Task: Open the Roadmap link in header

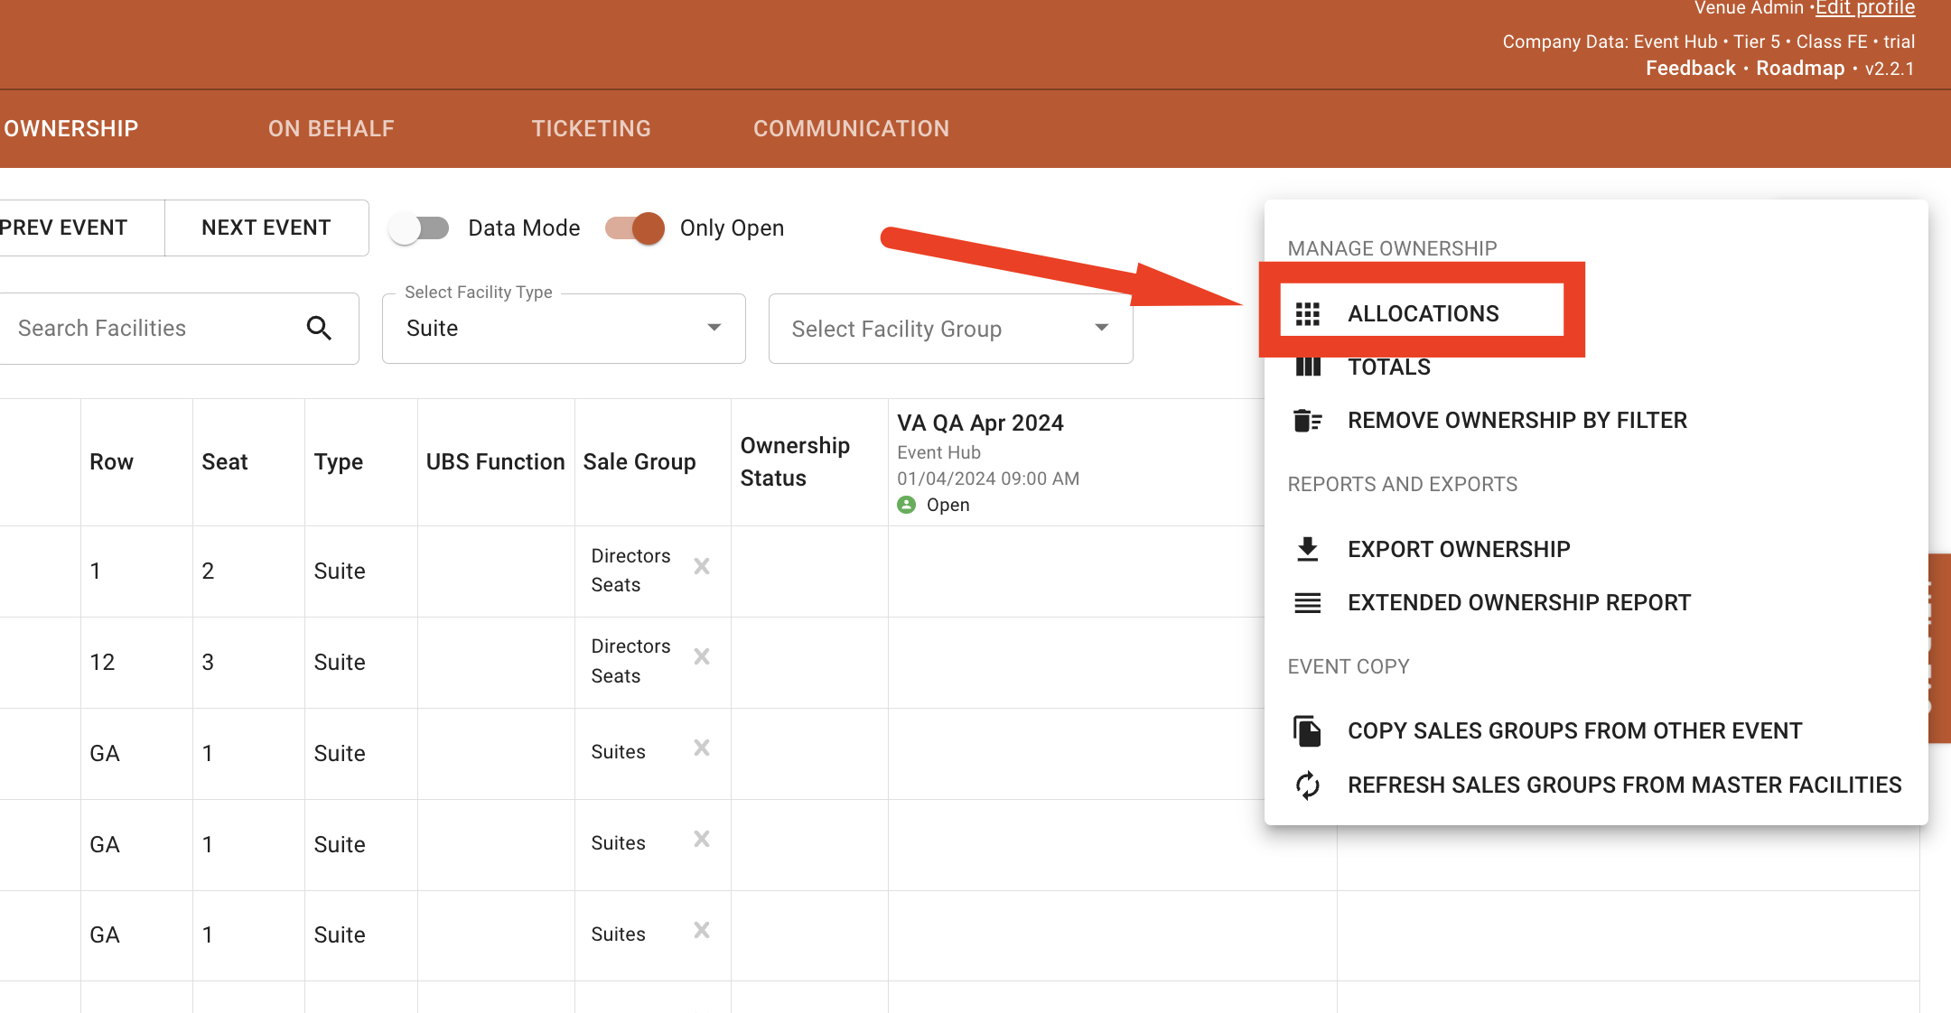Action: coord(1799,69)
